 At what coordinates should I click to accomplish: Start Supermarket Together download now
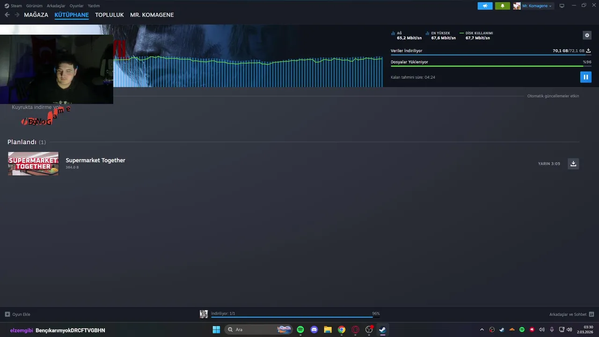click(x=573, y=163)
